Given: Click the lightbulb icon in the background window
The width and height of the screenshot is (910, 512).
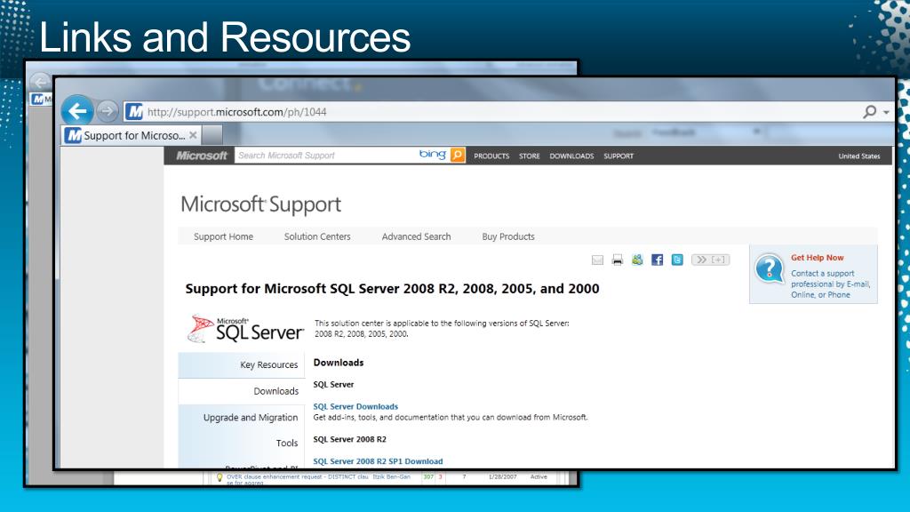Looking at the screenshot, I should tap(220, 477).
